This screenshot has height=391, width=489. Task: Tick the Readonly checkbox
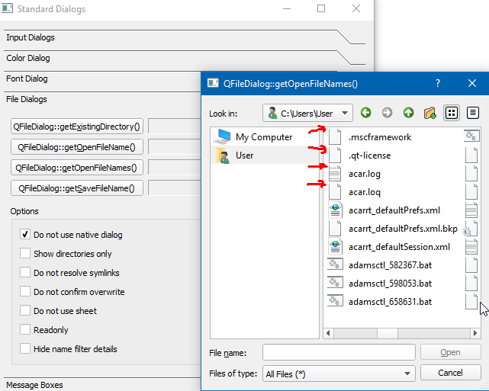tap(26, 330)
